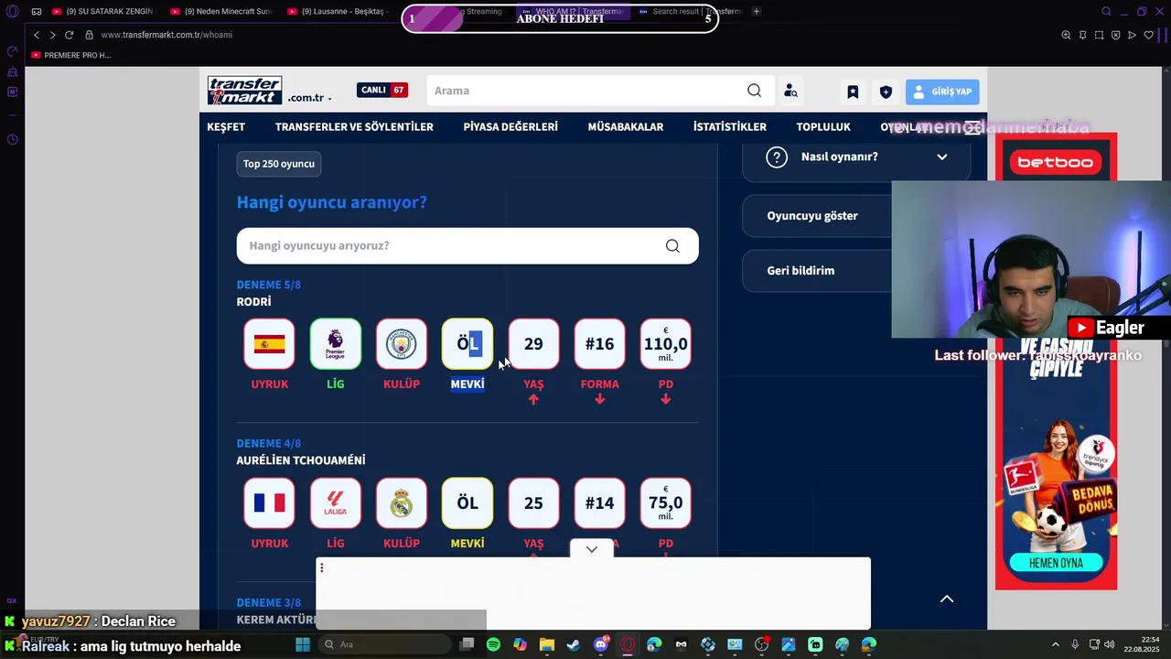Image resolution: width=1171 pixels, height=659 pixels.
Task: Open a new browser tab
Action: click(x=757, y=11)
